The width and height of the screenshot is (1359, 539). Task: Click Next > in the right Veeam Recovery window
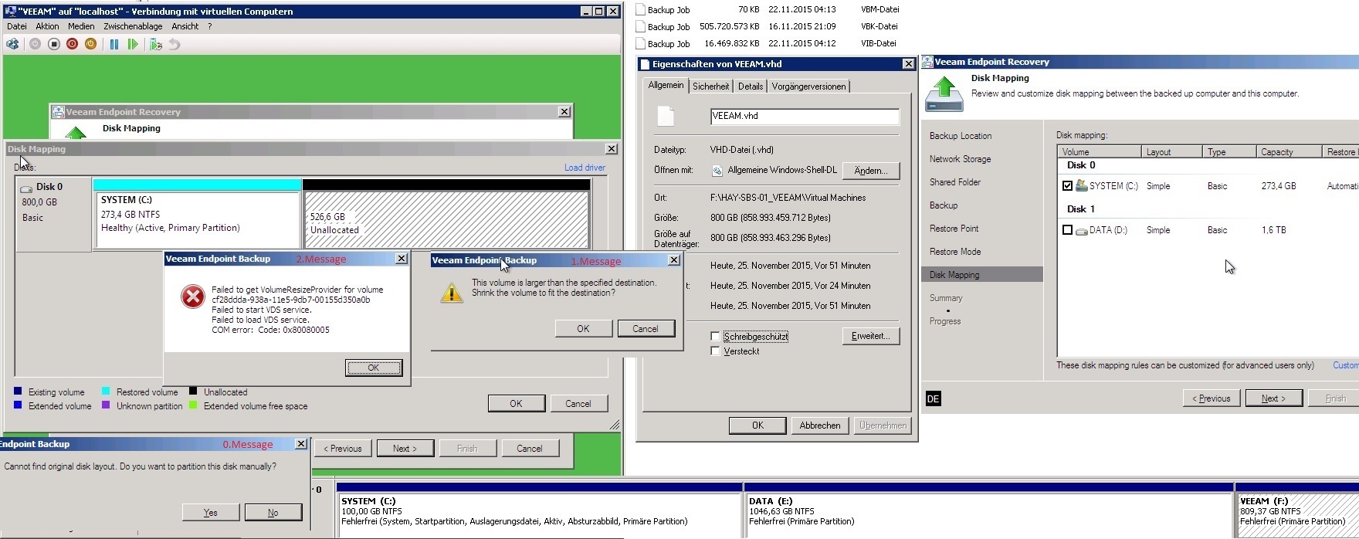point(1273,398)
